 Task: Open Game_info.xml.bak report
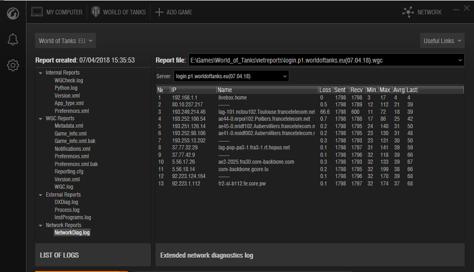74,141
